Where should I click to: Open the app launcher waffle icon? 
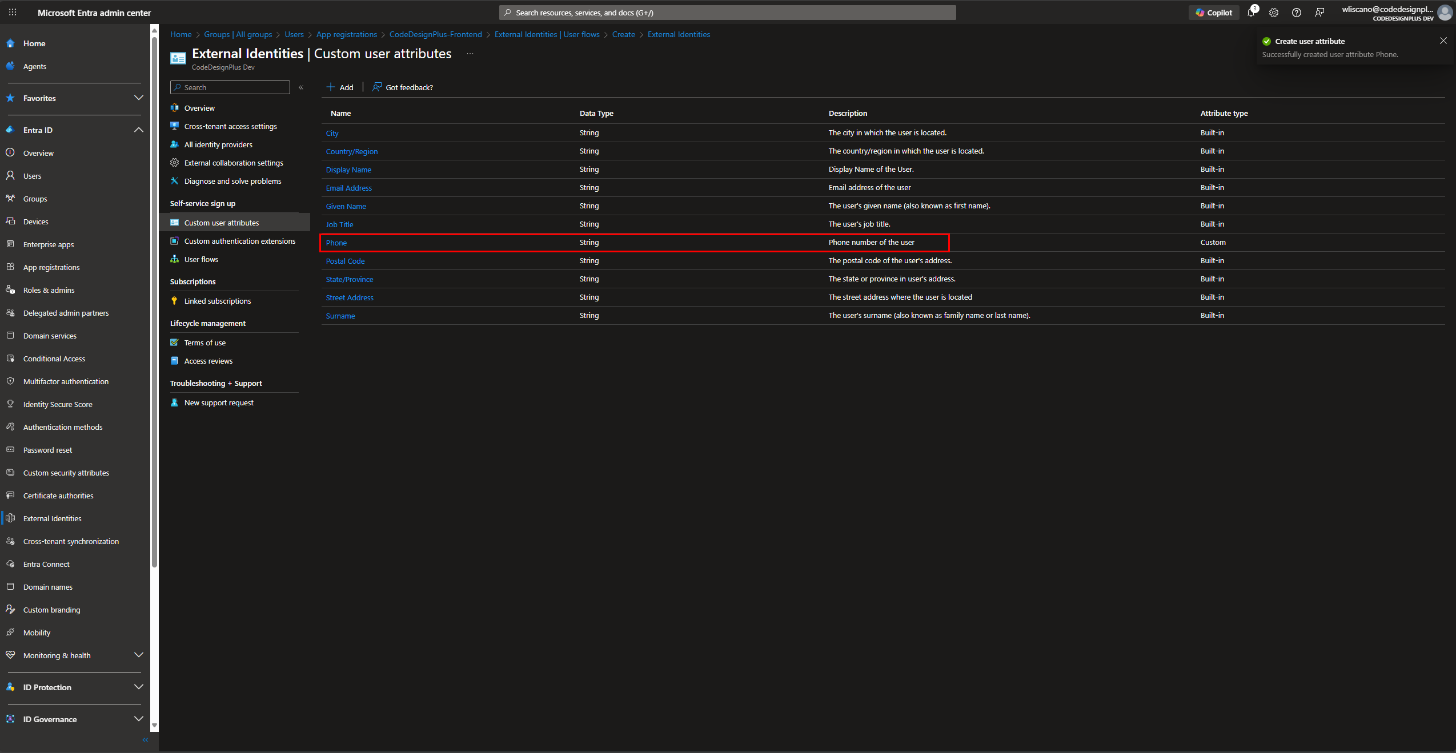(x=13, y=12)
